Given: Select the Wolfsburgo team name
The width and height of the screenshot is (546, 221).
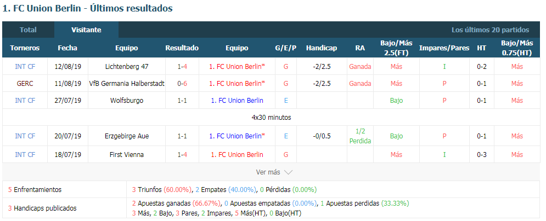Looking at the screenshot, I should pyautogui.click(x=127, y=101).
